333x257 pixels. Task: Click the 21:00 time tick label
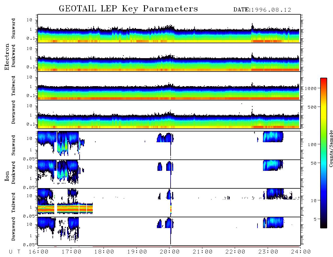(203, 252)
